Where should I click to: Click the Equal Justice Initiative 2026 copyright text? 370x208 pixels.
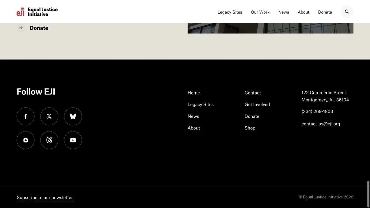326,197
